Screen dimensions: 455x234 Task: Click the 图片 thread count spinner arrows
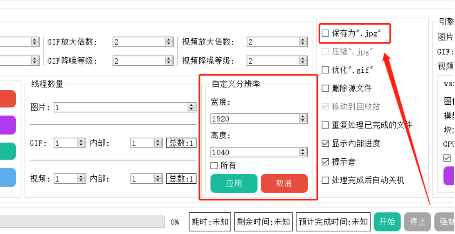192,107
